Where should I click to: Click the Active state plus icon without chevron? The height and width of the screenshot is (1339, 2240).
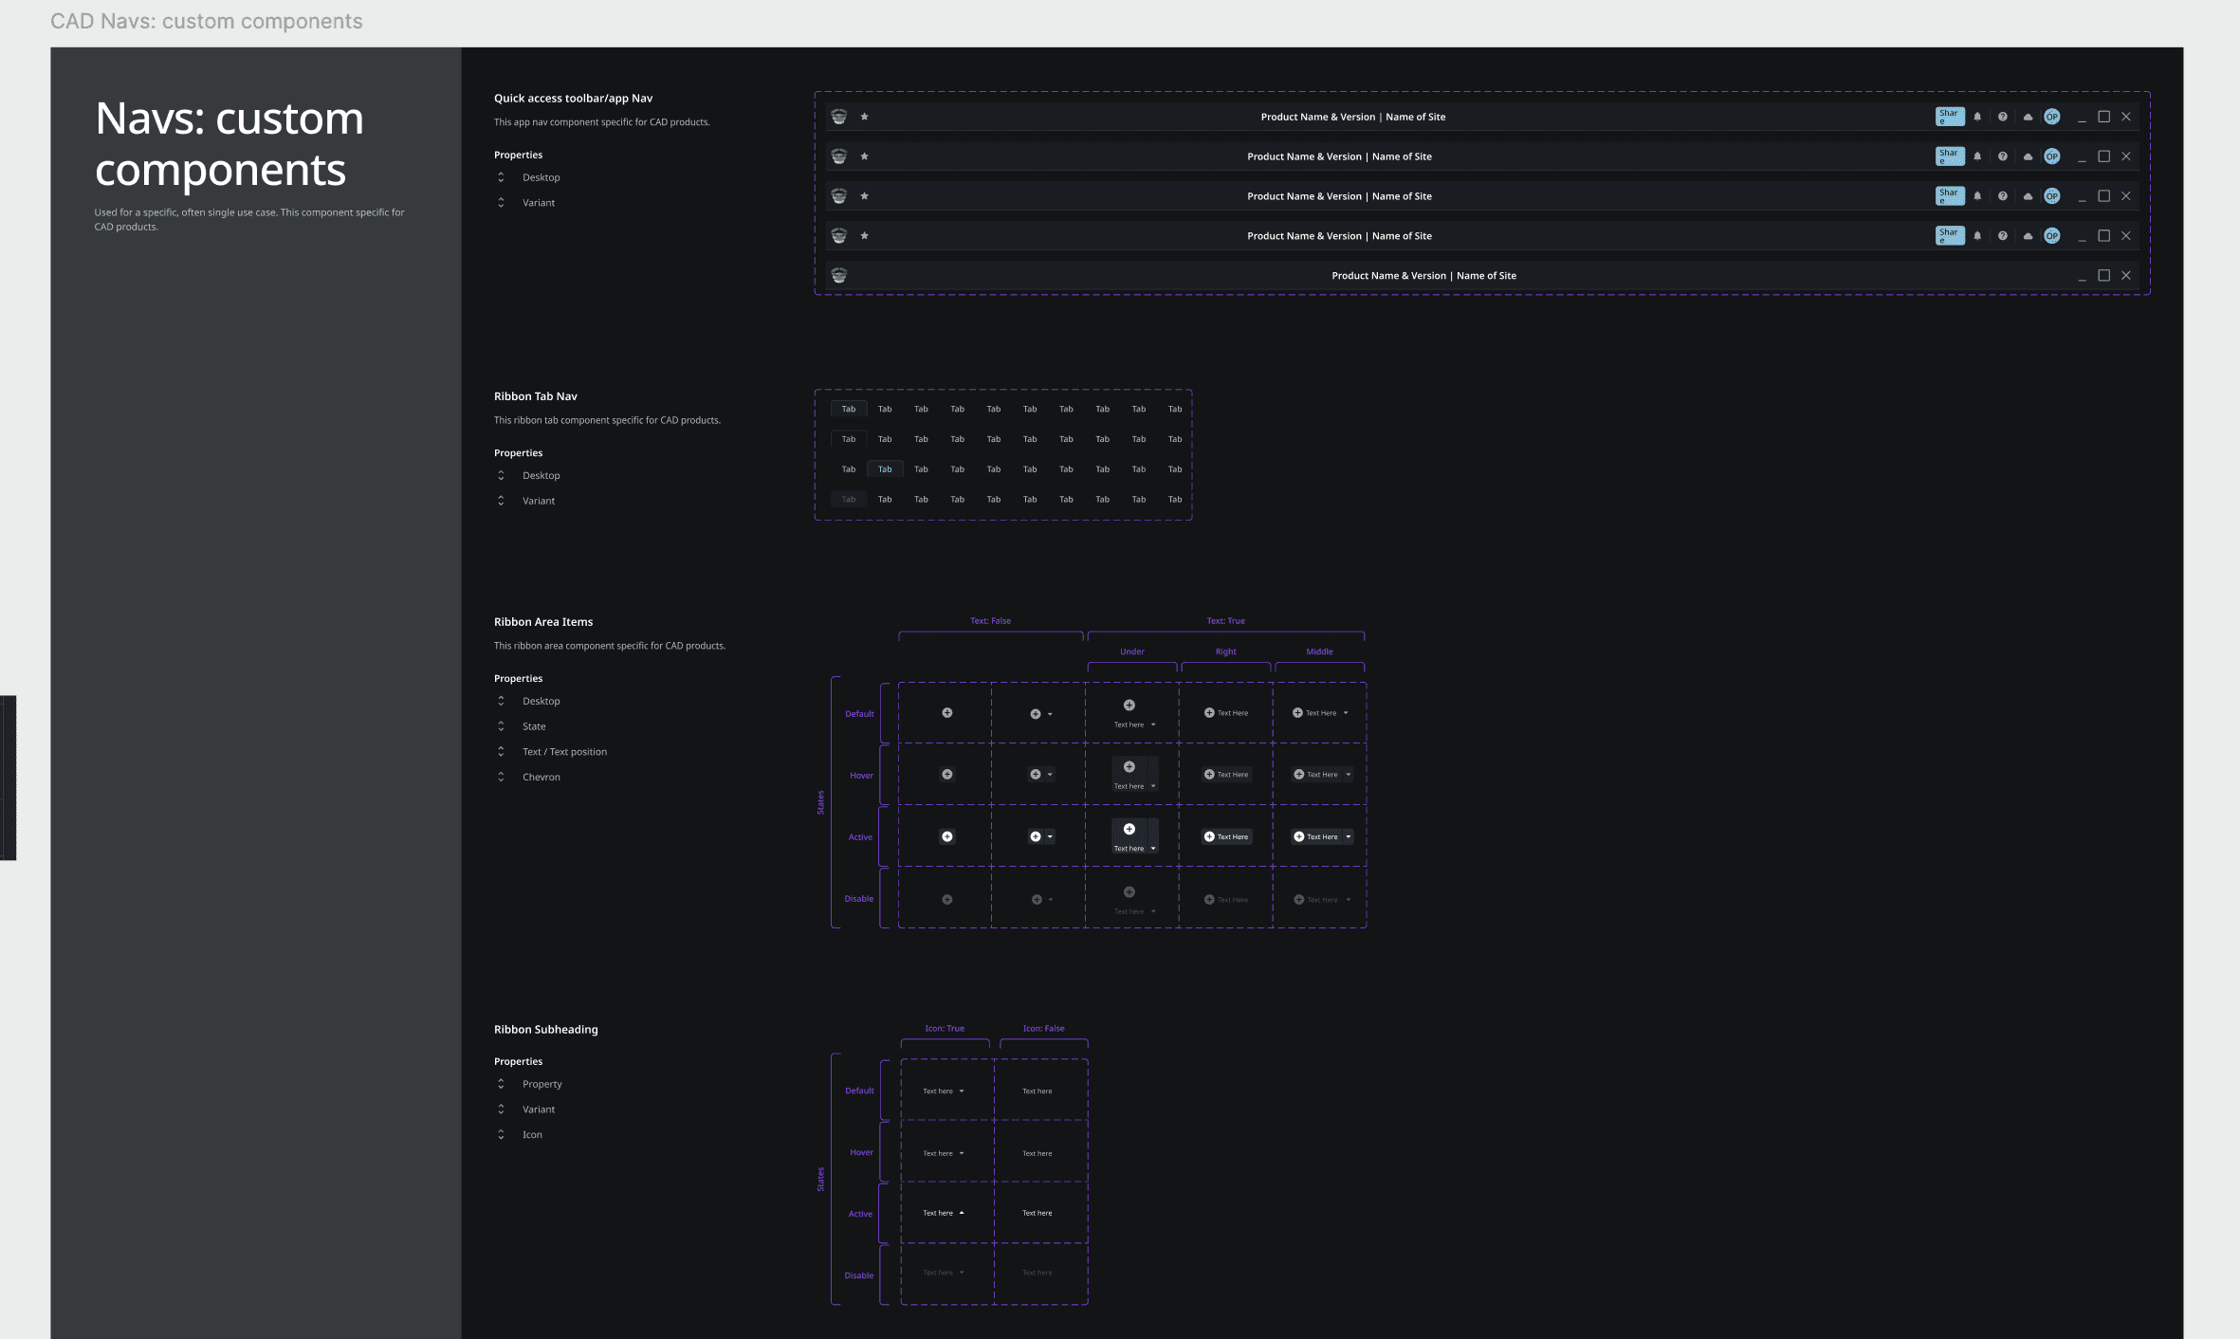pyautogui.click(x=946, y=836)
